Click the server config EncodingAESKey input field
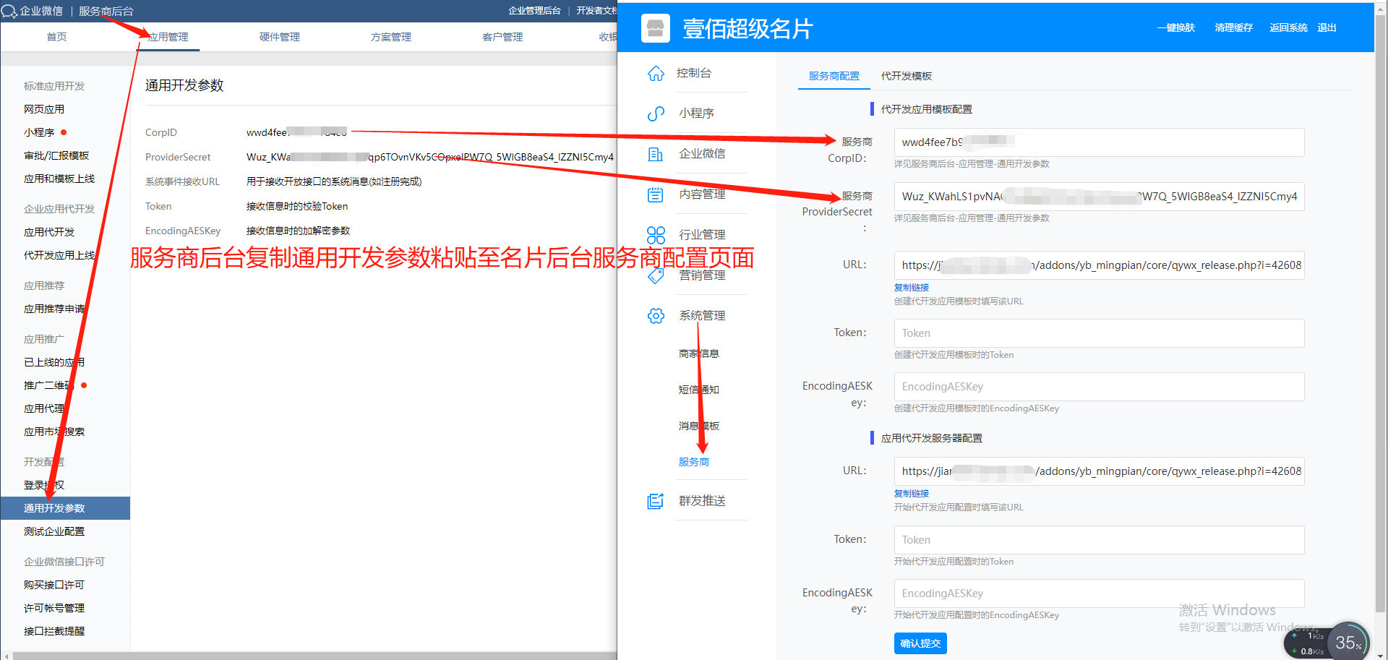 click(1099, 593)
